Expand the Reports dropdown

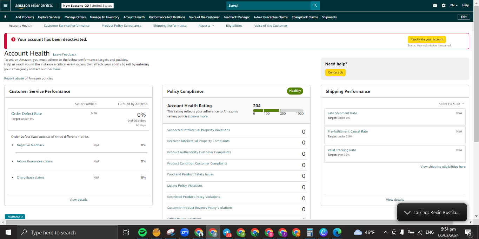[206, 26]
